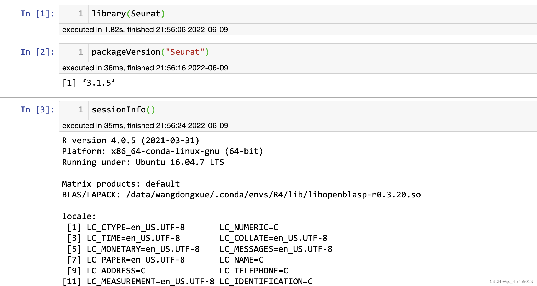
Task: Click line number 1 in the packageVersion cell
Action: tap(81, 52)
